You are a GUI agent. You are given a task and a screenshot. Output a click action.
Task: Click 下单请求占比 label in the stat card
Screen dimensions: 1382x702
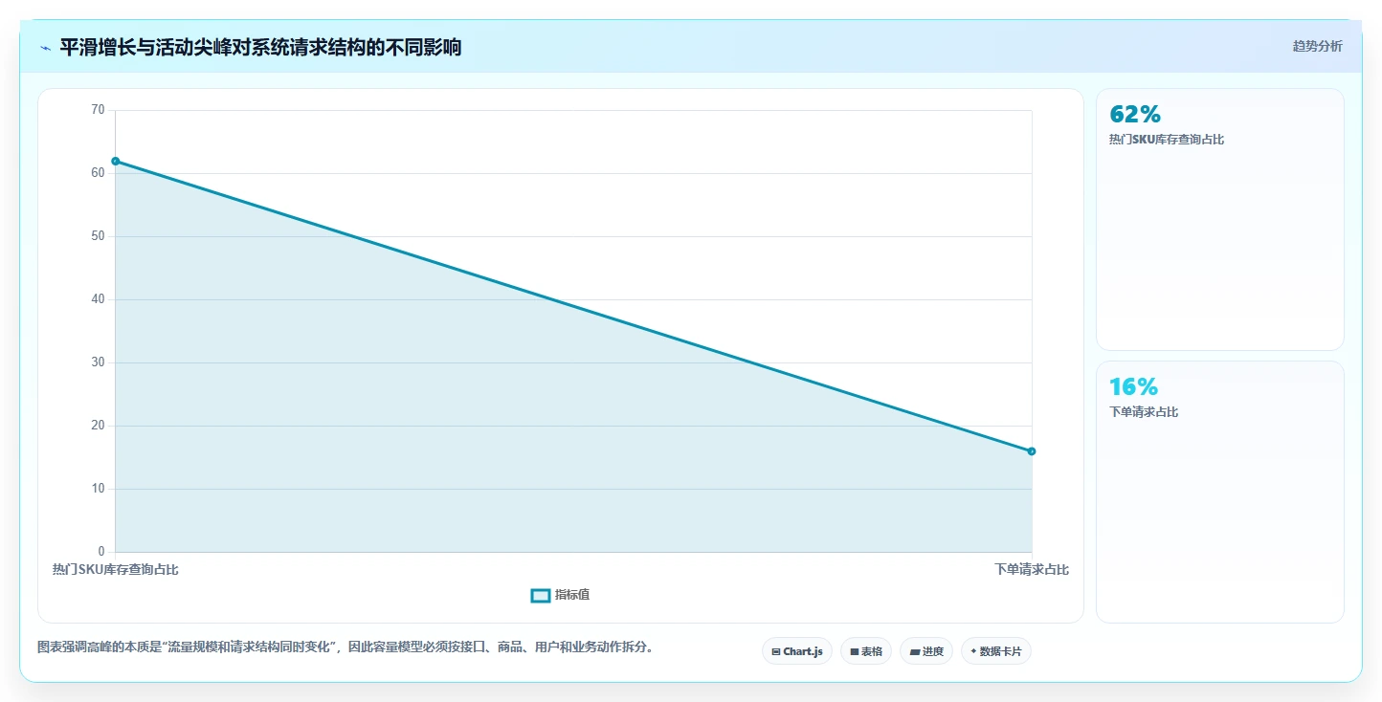[1144, 412]
